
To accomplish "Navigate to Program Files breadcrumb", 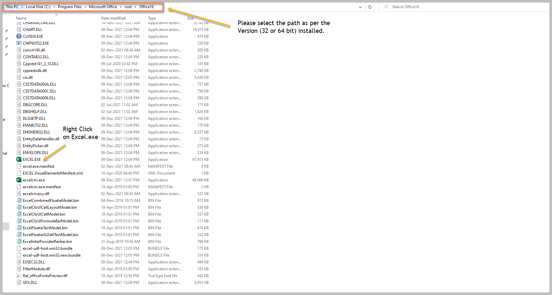I will (70, 7).
